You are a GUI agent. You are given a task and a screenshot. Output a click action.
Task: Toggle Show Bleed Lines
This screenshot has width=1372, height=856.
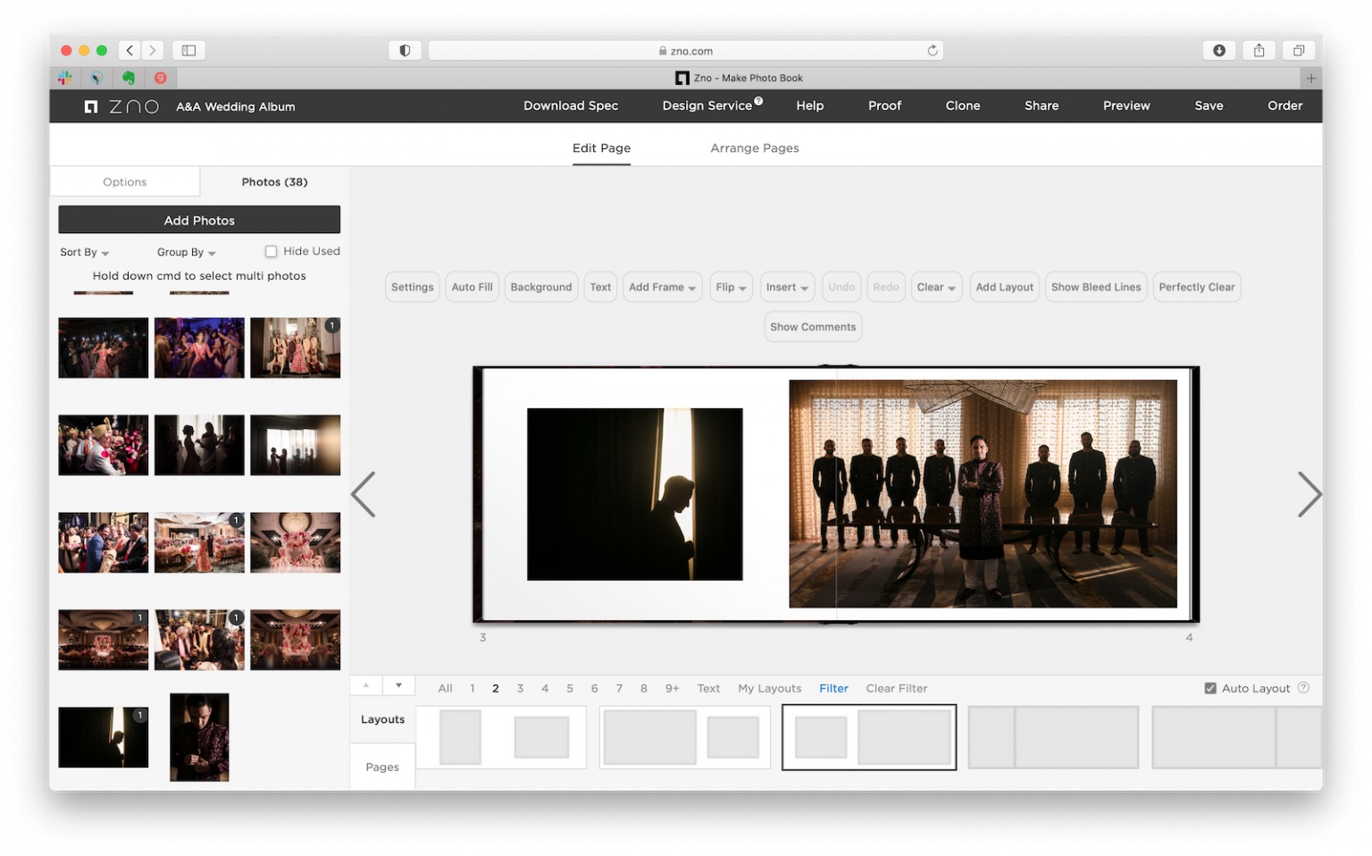[1096, 287]
